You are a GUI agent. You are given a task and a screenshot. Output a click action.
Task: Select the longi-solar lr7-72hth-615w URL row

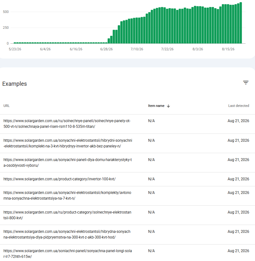[x=128, y=253]
